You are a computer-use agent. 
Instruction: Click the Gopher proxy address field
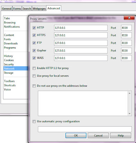tap(81, 50)
